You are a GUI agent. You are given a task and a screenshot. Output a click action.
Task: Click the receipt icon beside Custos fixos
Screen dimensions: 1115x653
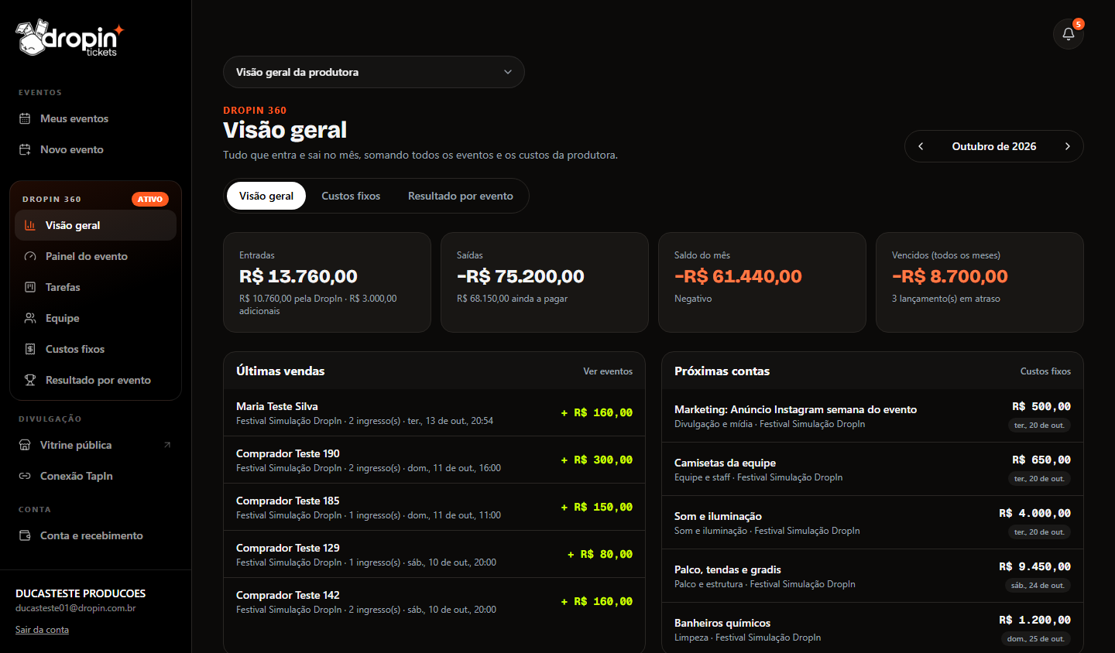pos(30,349)
